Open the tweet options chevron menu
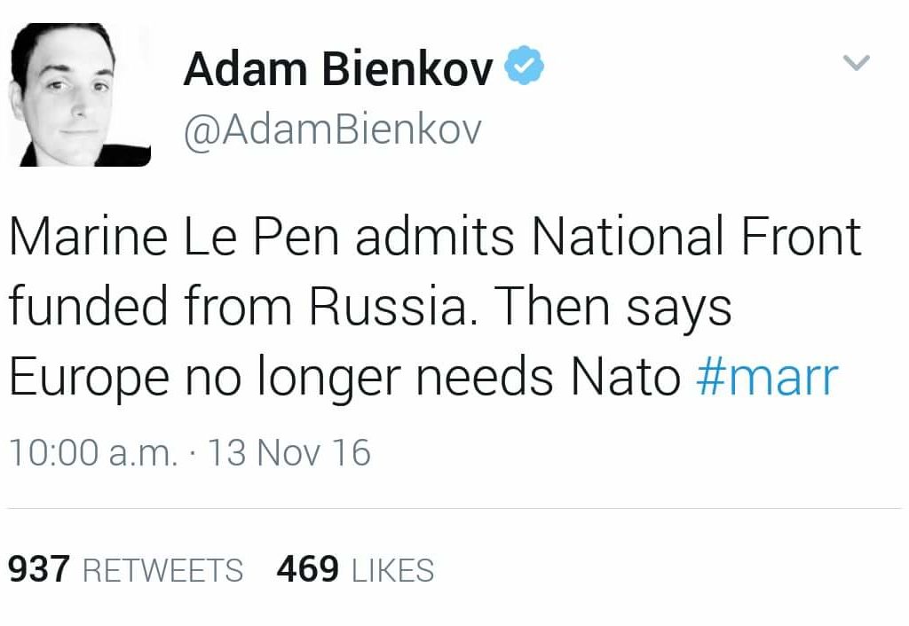This screenshot has width=909, height=626. [856, 63]
